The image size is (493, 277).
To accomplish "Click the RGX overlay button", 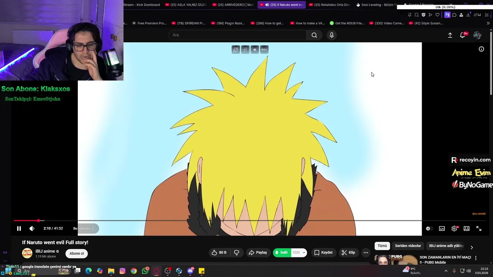I will click(264, 50).
